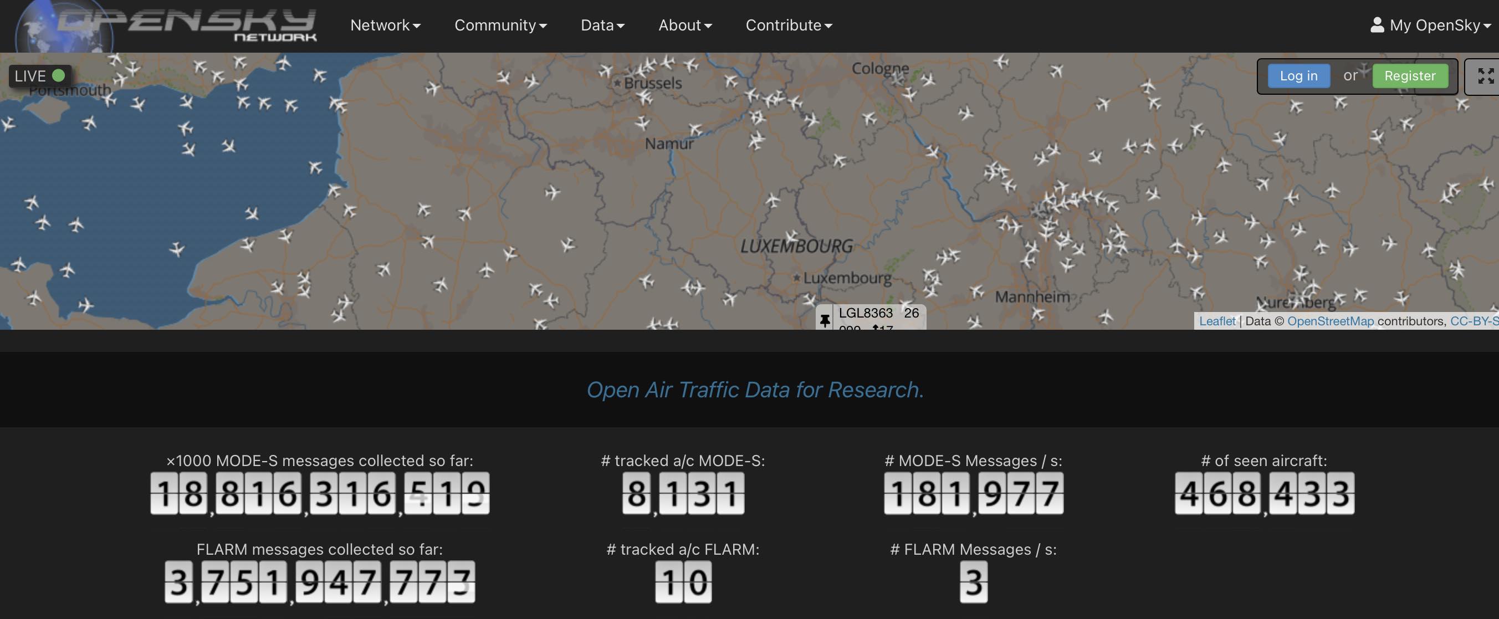Click '# FLARM Messages / s:' label
Viewport: 1499px width, 619px height.
(x=974, y=549)
